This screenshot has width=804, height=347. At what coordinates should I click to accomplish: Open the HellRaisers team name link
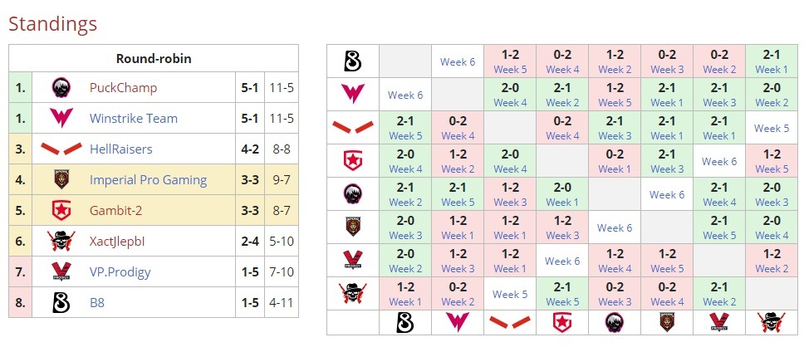[x=120, y=149]
